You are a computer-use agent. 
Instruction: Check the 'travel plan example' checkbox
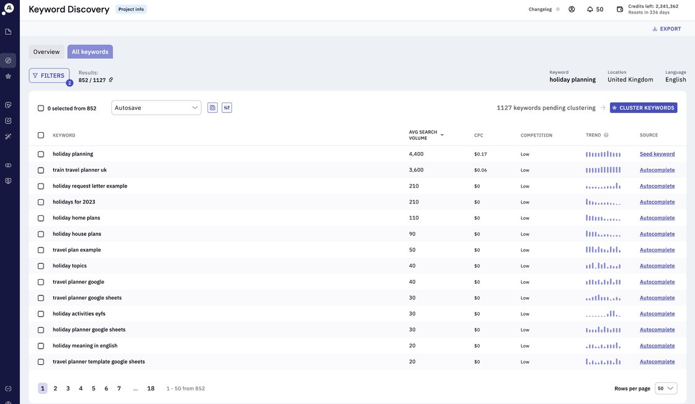coord(41,250)
